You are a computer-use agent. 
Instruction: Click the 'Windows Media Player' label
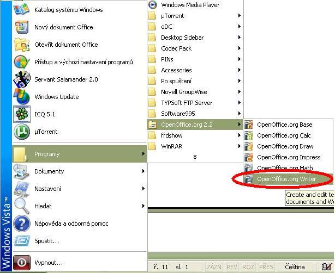point(190,5)
